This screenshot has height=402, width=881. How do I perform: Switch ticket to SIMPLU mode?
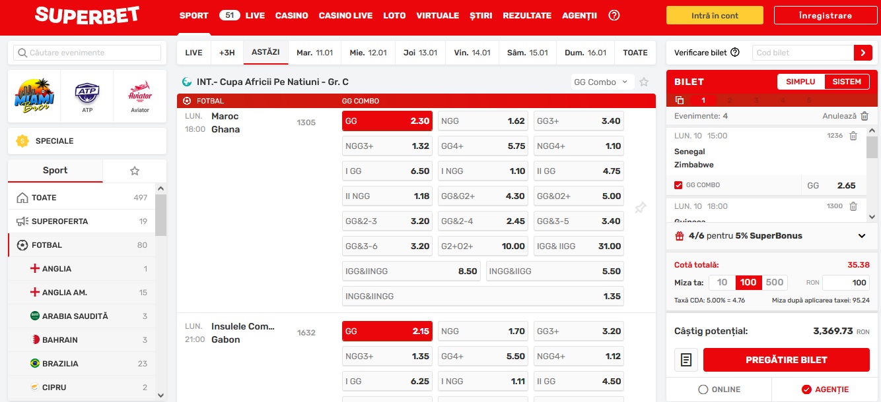[x=801, y=82]
